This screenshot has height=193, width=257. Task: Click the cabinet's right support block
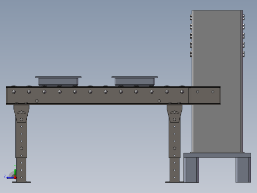point(243,170)
